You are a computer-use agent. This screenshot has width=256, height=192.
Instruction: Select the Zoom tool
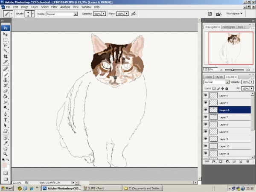point(6,154)
